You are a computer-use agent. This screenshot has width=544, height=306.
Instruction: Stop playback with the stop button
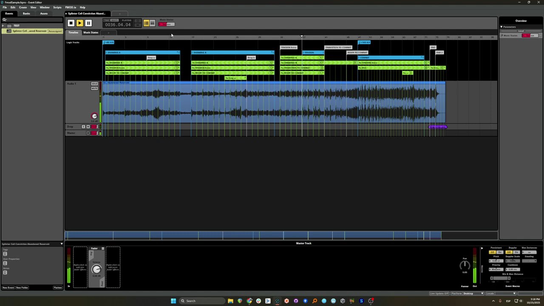click(71, 23)
